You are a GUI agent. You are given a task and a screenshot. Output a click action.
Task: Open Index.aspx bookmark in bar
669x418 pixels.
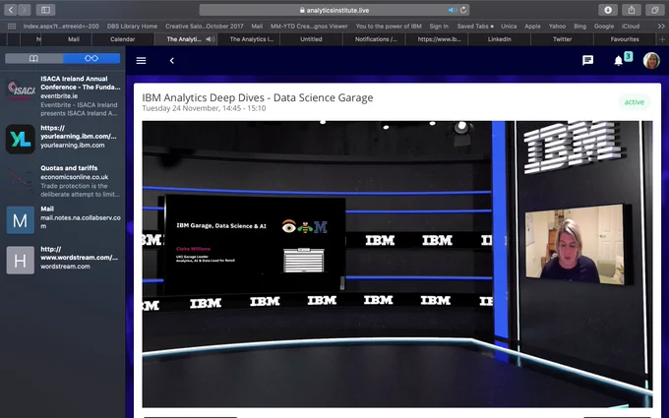click(x=61, y=26)
